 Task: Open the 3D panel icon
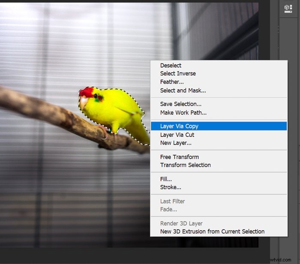pyautogui.click(x=288, y=9)
